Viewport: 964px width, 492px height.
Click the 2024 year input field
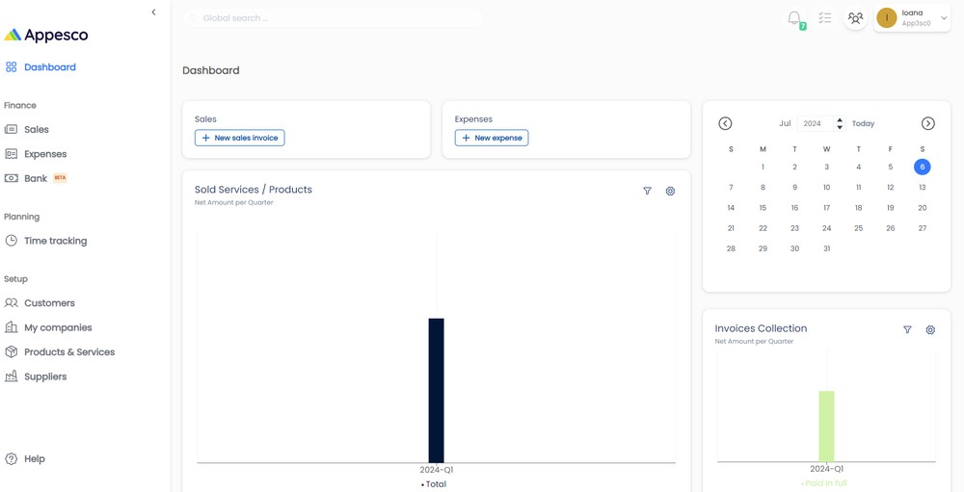pyautogui.click(x=816, y=123)
